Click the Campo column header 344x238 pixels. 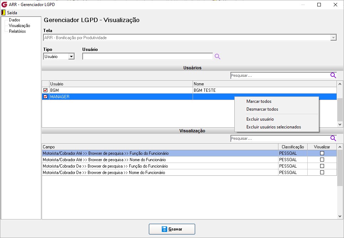(x=160, y=147)
